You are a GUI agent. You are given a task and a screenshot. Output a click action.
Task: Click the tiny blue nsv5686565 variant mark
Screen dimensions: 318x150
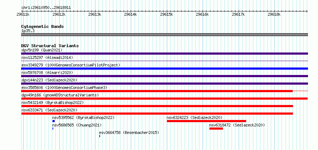pyautogui.click(x=53, y=129)
